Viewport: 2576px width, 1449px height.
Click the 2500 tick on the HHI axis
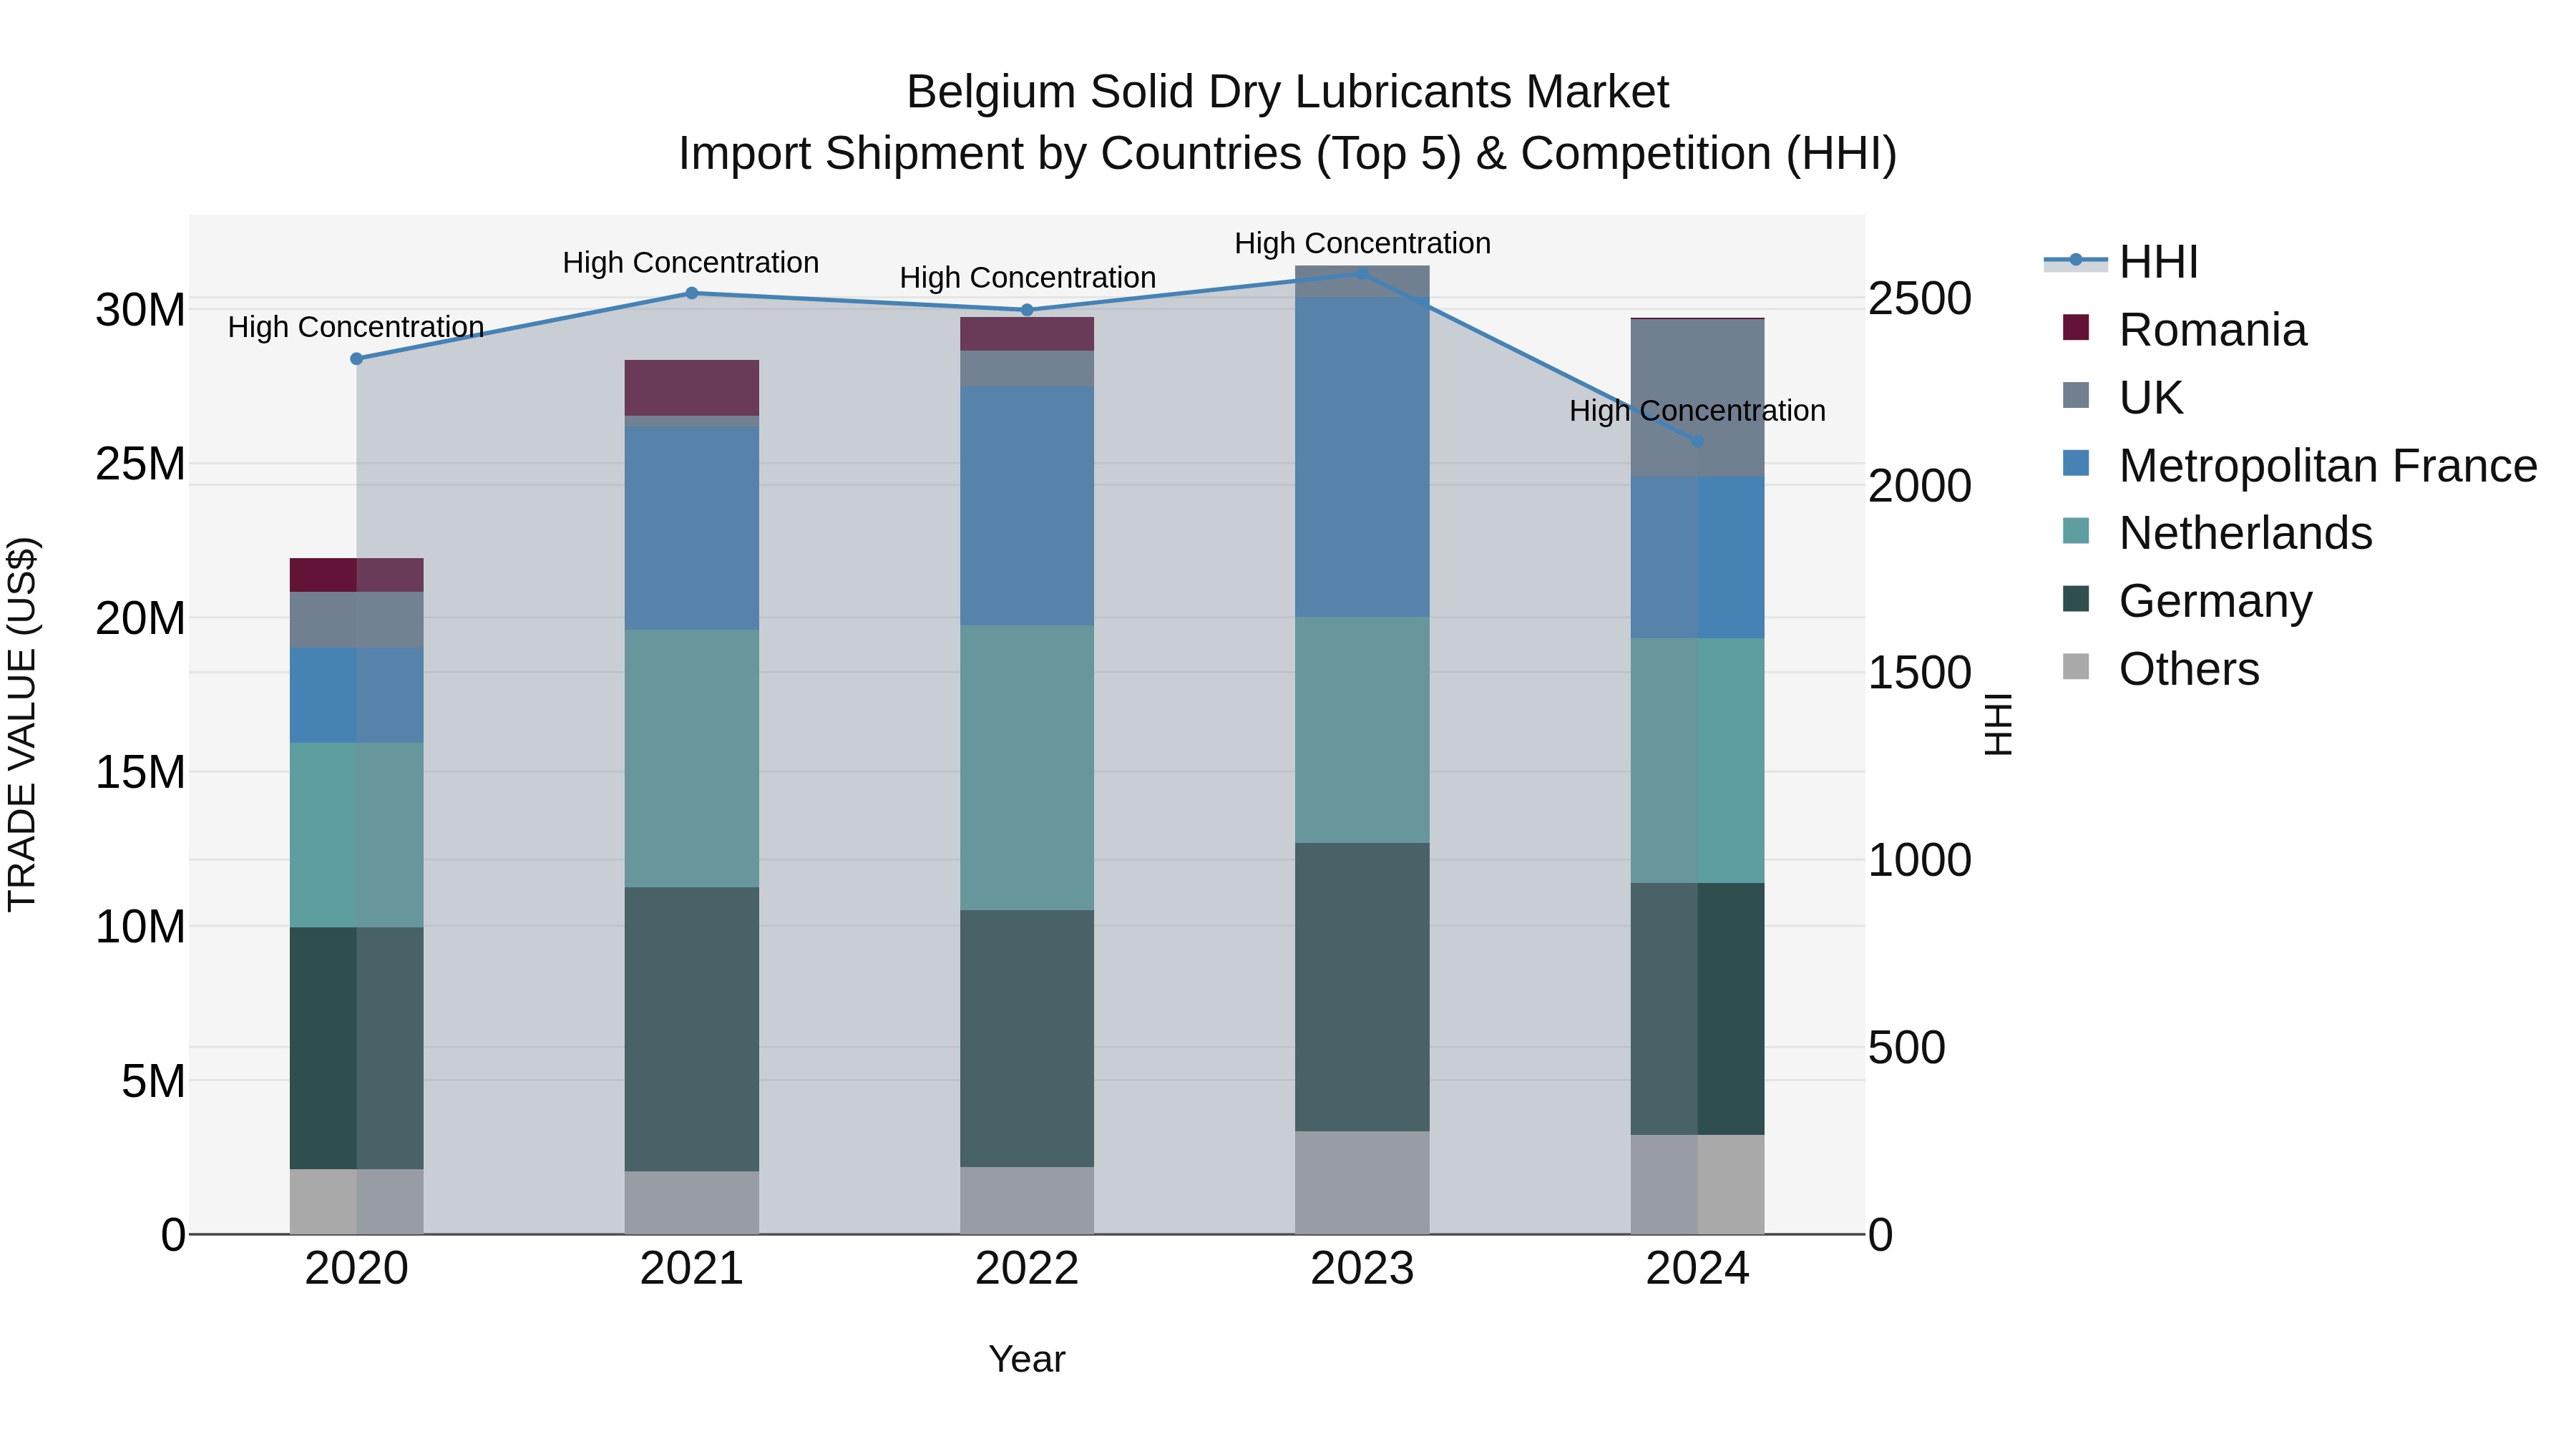[x=1920, y=299]
